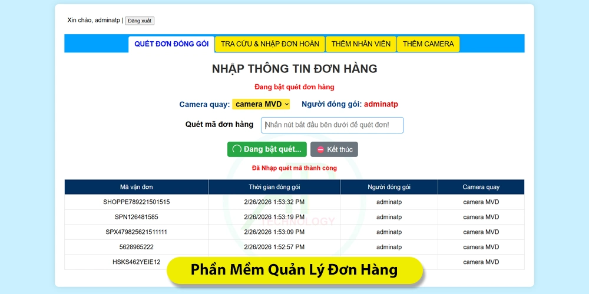Click the Camera quay column header
589x294 pixels.
[481, 187]
